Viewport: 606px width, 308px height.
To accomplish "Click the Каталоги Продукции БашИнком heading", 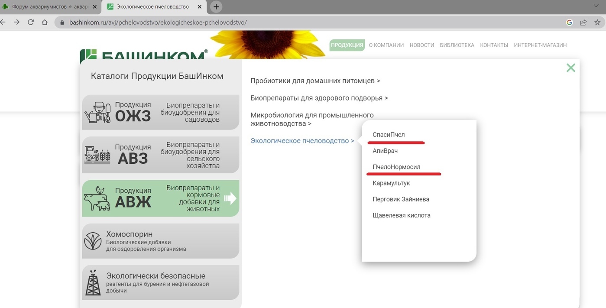I will pyautogui.click(x=157, y=76).
